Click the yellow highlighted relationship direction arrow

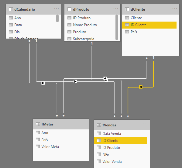[141, 87]
